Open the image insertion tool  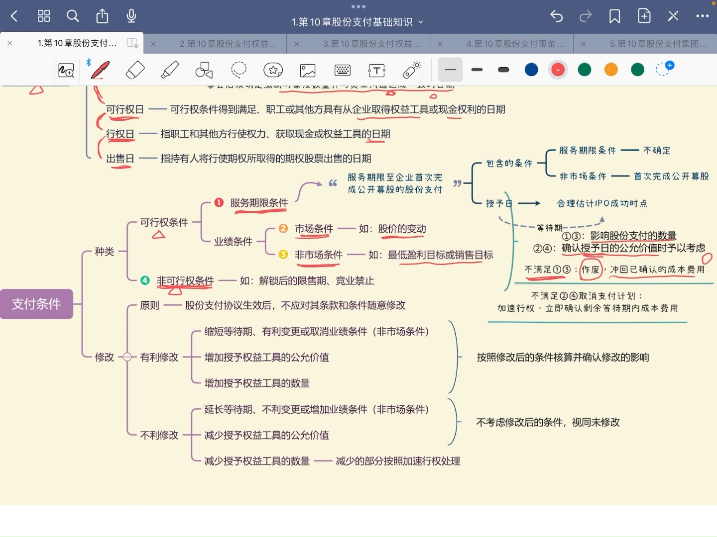pos(308,70)
